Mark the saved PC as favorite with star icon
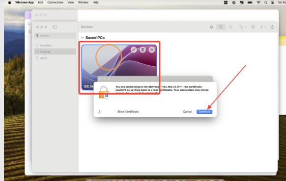 (151, 50)
